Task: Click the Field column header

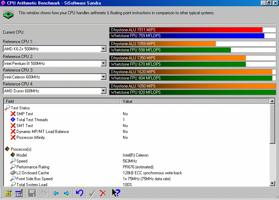Action: pyautogui.click(x=62, y=101)
